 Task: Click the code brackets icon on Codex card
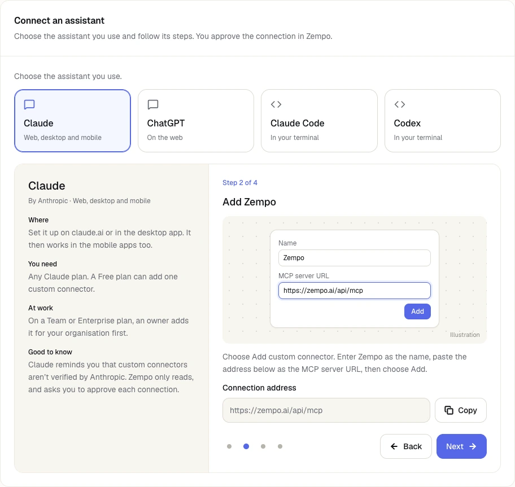(399, 104)
